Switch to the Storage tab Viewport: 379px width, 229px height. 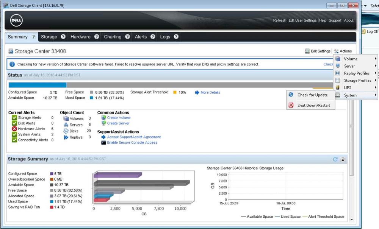(49, 37)
